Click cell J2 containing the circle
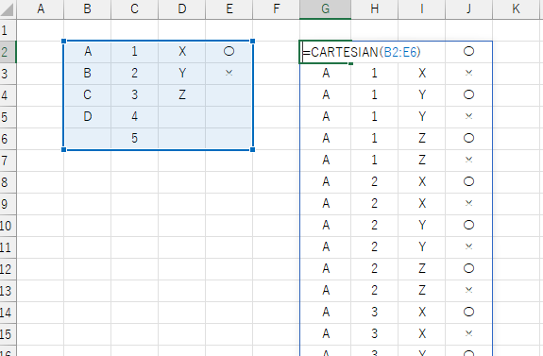The height and width of the screenshot is (356, 543). point(469,52)
